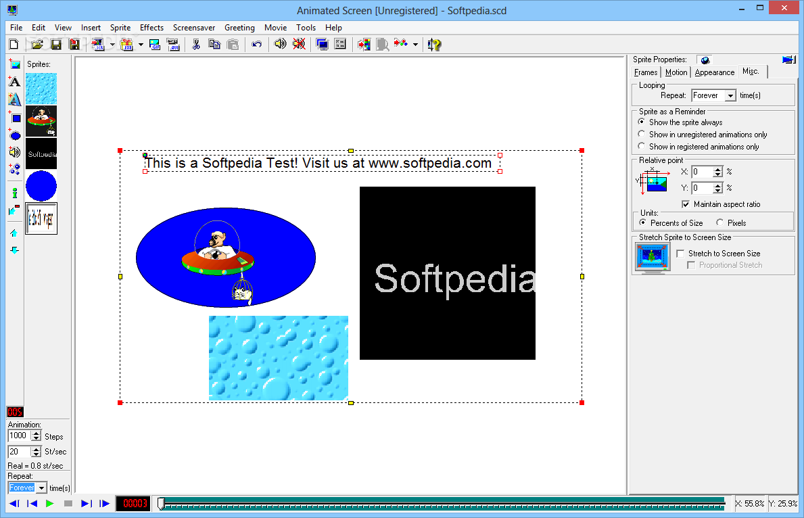This screenshot has height=518, width=804.
Task: Switch to the Frames tab
Action: click(x=646, y=72)
